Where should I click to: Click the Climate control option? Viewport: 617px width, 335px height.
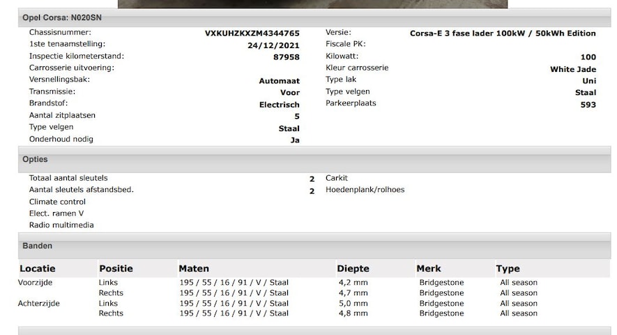(x=57, y=202)
